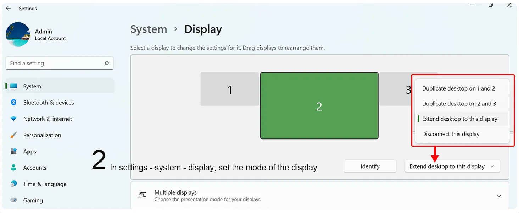Image resolution: width=519 pixels, height=213 pixels.
Task: Expand the Multiple displays section
Action: tap(499, 196)
